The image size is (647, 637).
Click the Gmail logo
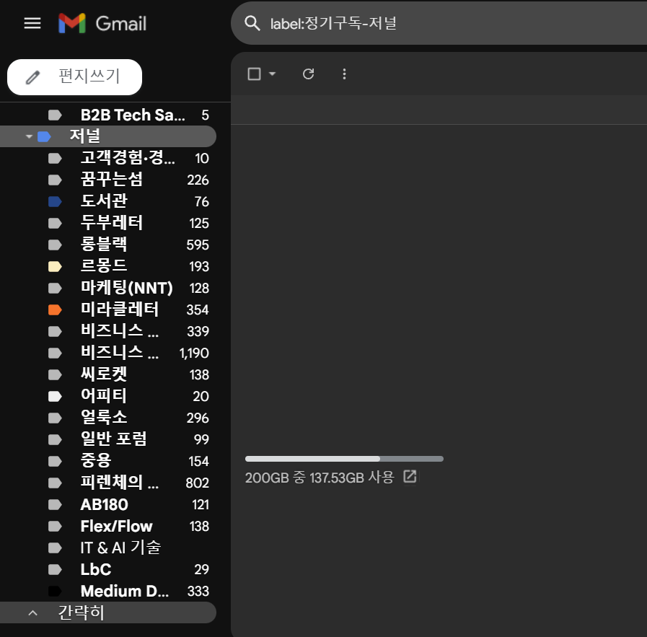[102, 23]
